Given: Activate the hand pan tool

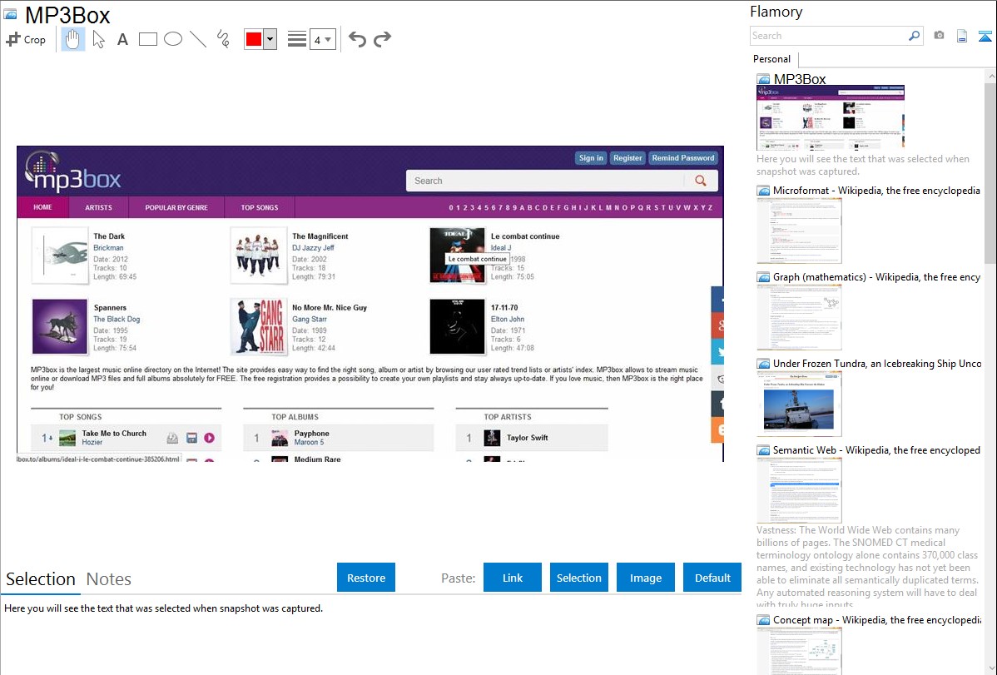Looking at the screenshot, I should [x=73, y=39].
